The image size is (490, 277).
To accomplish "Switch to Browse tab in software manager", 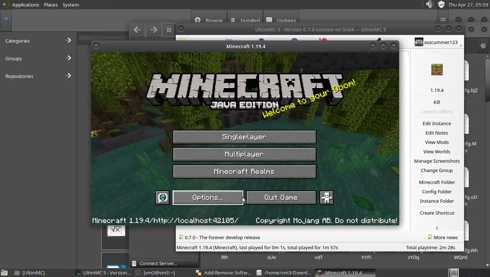I will point(209,21).
